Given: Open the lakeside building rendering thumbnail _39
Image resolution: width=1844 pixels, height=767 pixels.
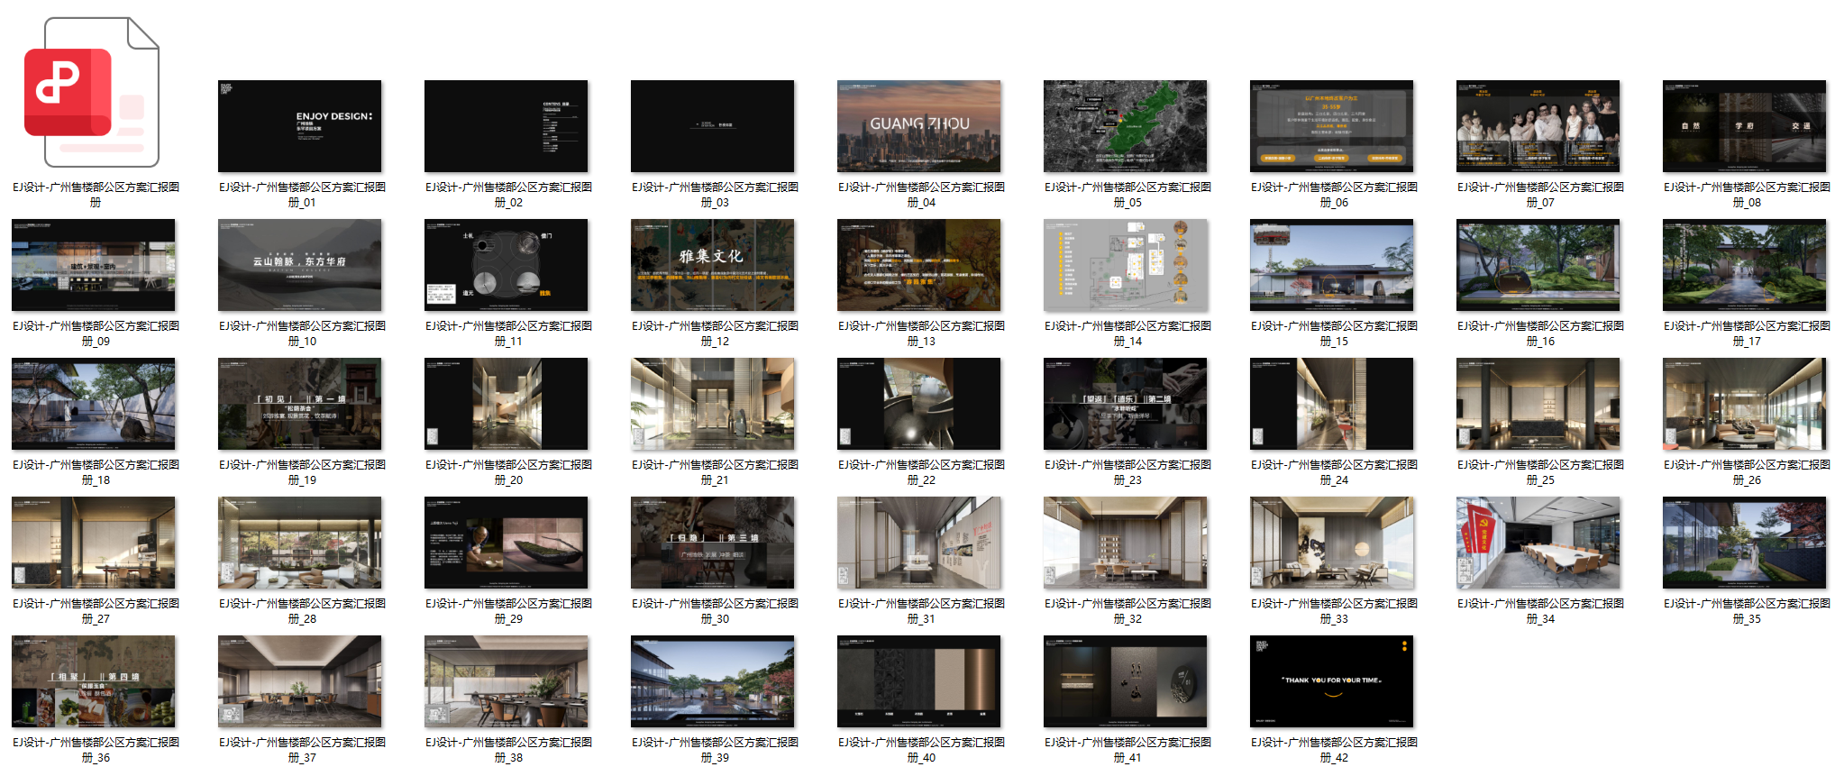Looking at the screenshot, I should pyautogui.click(x=712, y=681).
